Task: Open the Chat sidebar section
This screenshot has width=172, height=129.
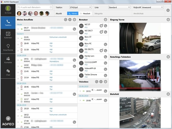Action: pos(8,72)
